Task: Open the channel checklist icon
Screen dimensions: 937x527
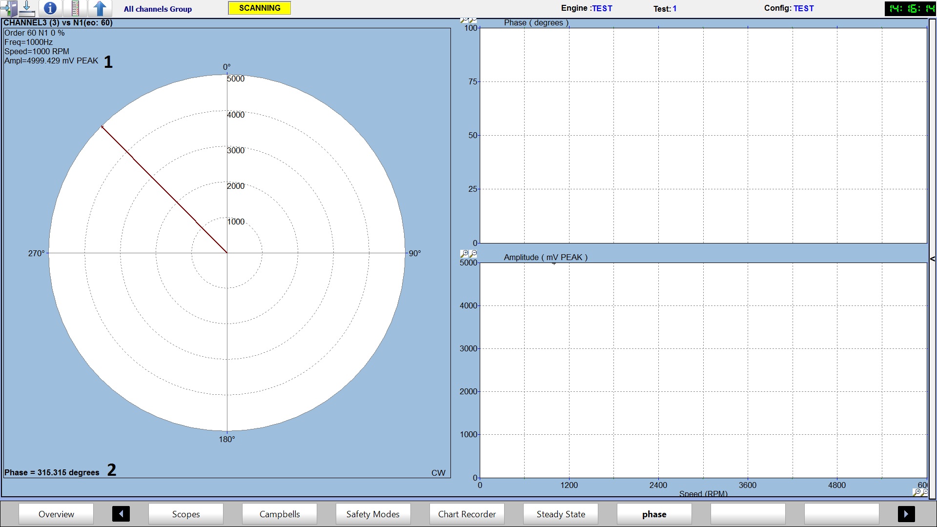Action: [75, 8]
